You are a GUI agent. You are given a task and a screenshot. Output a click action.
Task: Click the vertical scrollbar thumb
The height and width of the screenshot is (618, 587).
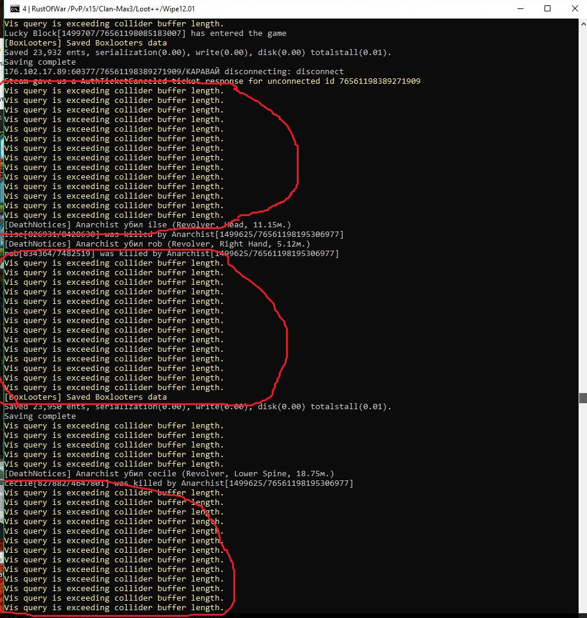[582, 398]
